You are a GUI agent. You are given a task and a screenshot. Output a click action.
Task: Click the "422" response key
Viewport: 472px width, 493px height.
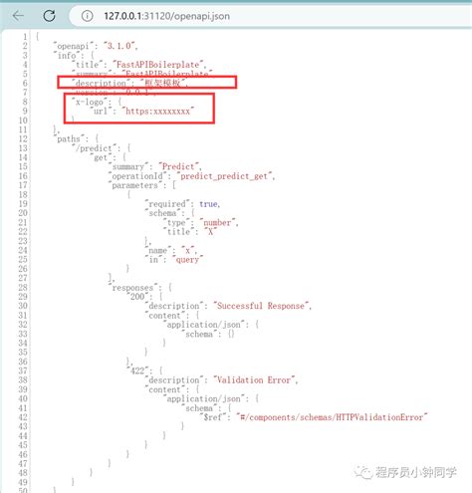(x=137, y=370)
